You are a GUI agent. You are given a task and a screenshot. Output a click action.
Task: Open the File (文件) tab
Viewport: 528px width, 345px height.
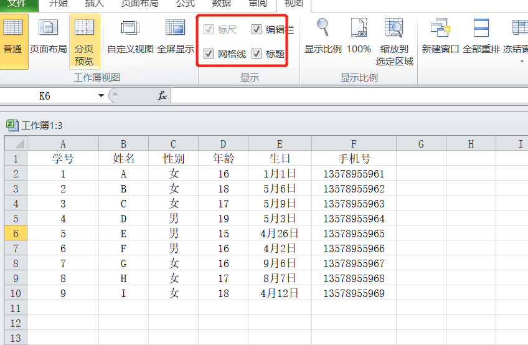point(17,4)
